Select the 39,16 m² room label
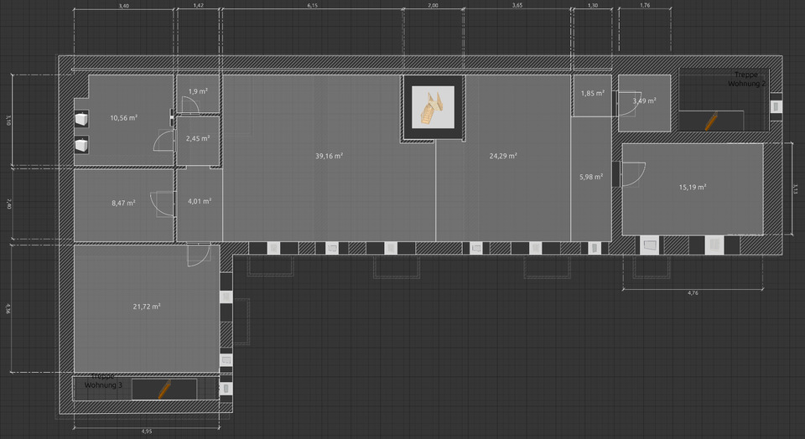The width and height of the screenshot is (805, 439). 329,156
